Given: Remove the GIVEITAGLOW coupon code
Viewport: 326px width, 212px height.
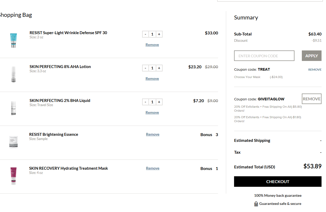Looking at the screenshot, I should pyautogui.click(x=312, y=99).
